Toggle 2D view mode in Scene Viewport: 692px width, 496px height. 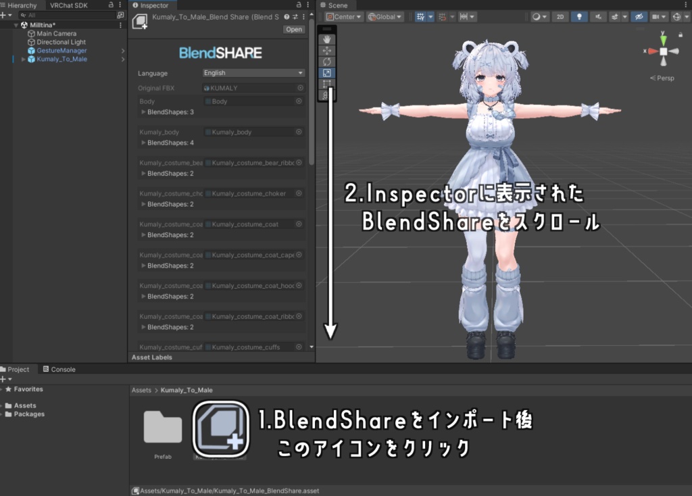[x=560, y=17]
